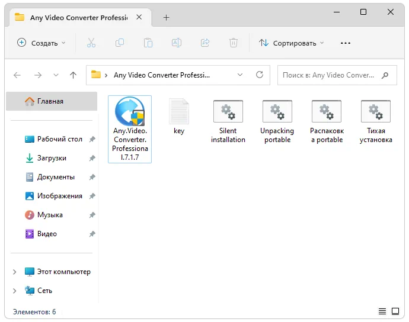This screenshot has width=409, height=322.
Task: Expand address bar history dropdown
Action: pos(240,75)
